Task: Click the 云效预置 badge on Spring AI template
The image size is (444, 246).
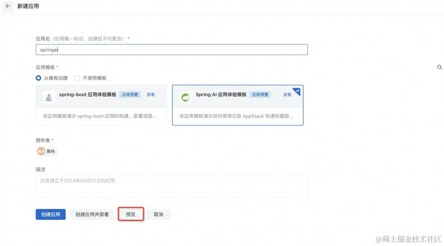Action: click(x=260, y=94)
